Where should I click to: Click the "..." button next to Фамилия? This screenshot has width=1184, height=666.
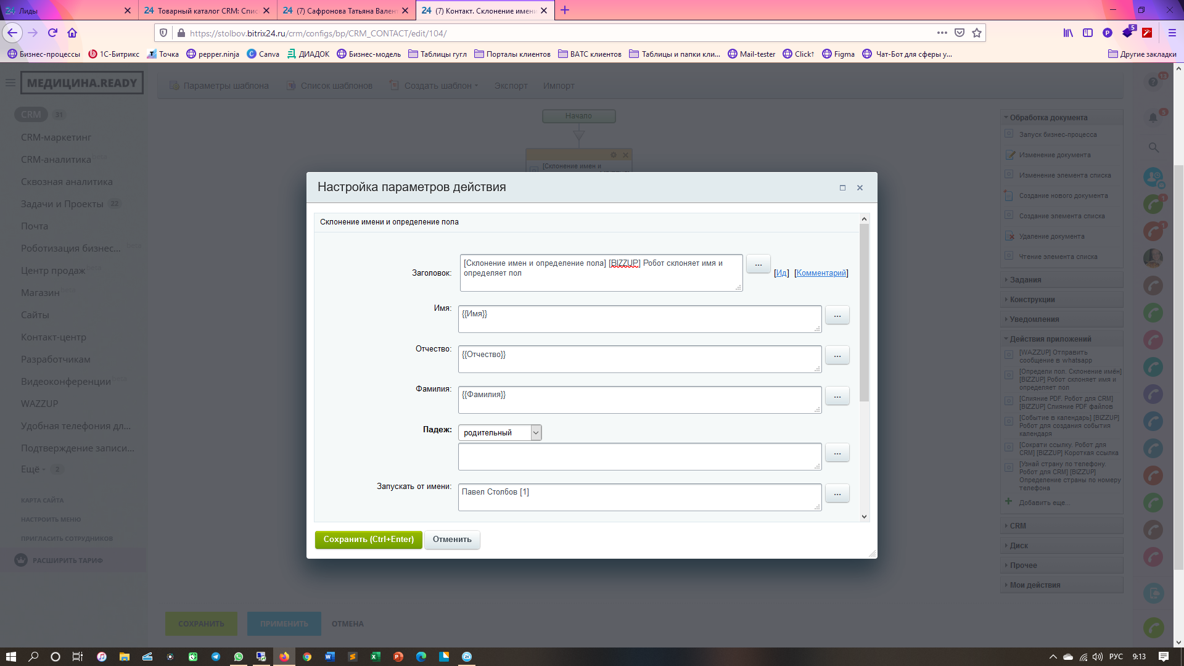(837, 396)
